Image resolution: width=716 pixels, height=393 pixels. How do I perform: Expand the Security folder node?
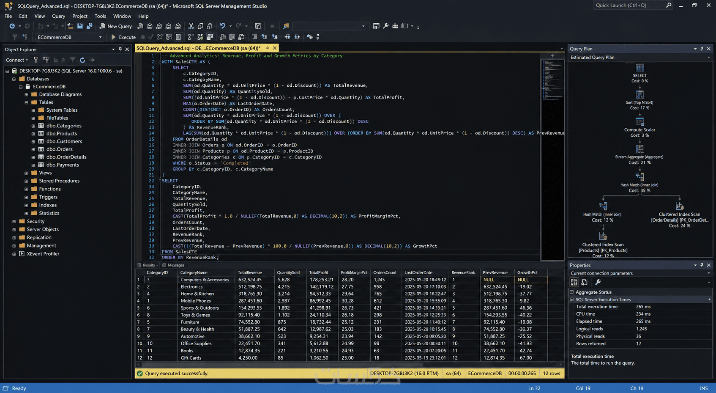[14, 222]
